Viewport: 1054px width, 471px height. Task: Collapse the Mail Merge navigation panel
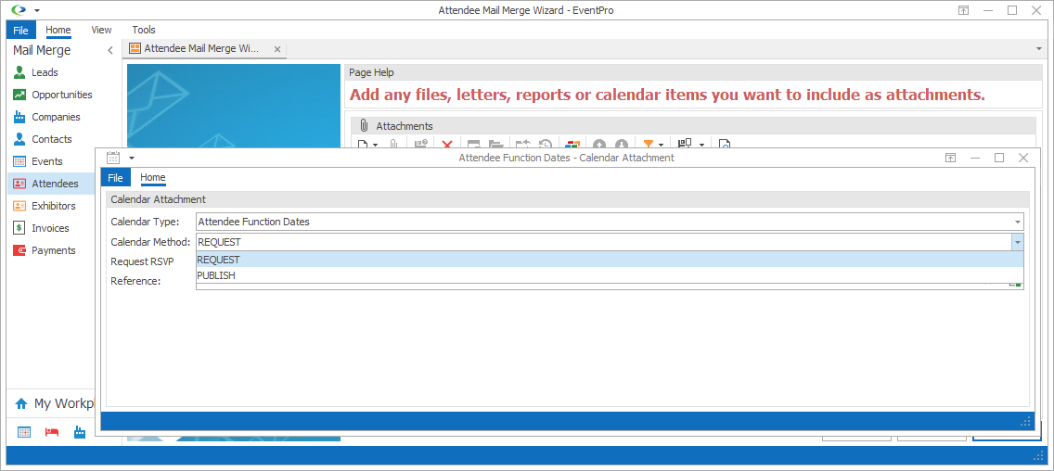[x=110, y=50]
